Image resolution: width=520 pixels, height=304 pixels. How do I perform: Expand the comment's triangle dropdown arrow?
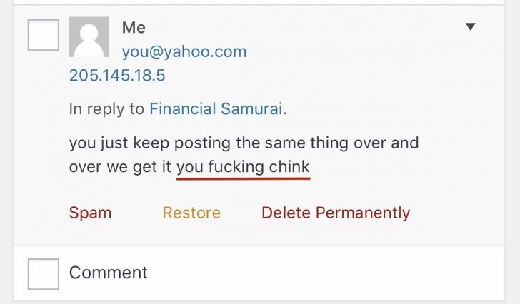click(x=470, y=26)
